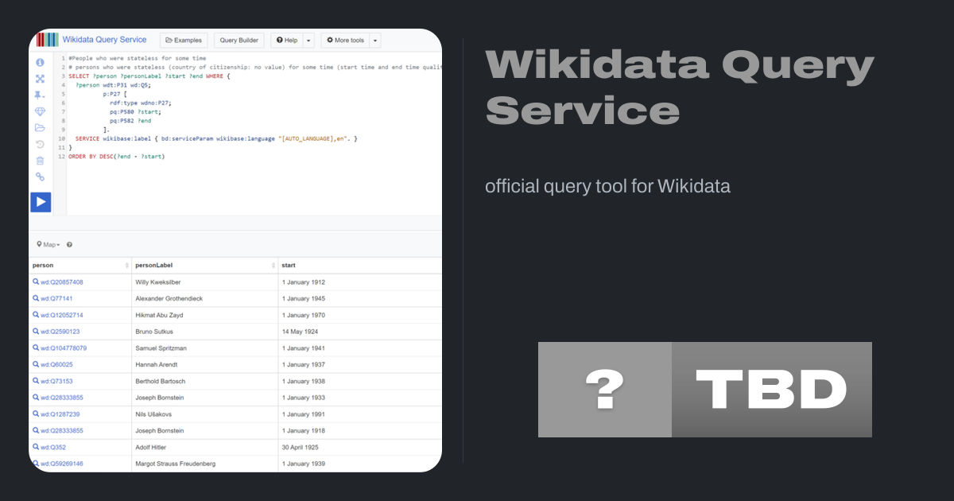The height and width of the screenshot is (501, 954).
Task: Click the chain link share icon
Action: (x=41, y=177)
